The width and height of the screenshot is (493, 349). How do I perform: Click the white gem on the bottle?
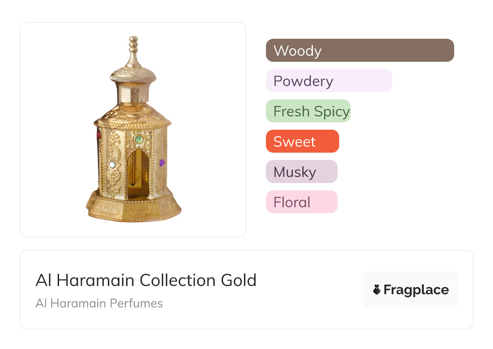click(112, 164)
